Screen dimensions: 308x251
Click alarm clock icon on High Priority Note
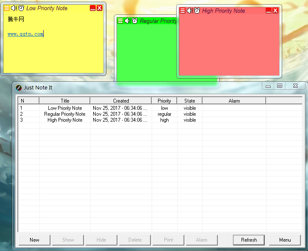197,11
